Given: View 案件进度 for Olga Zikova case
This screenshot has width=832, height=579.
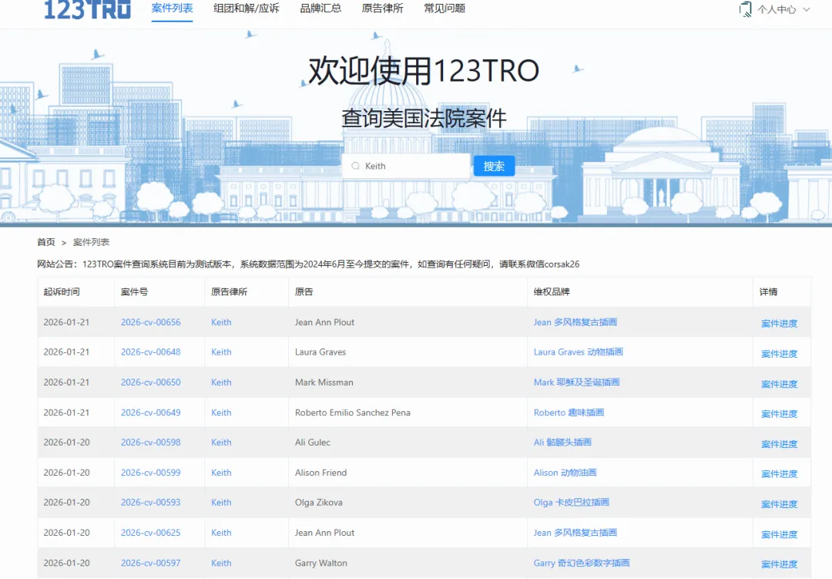Looking at the screenshot, I should point(779,504).
